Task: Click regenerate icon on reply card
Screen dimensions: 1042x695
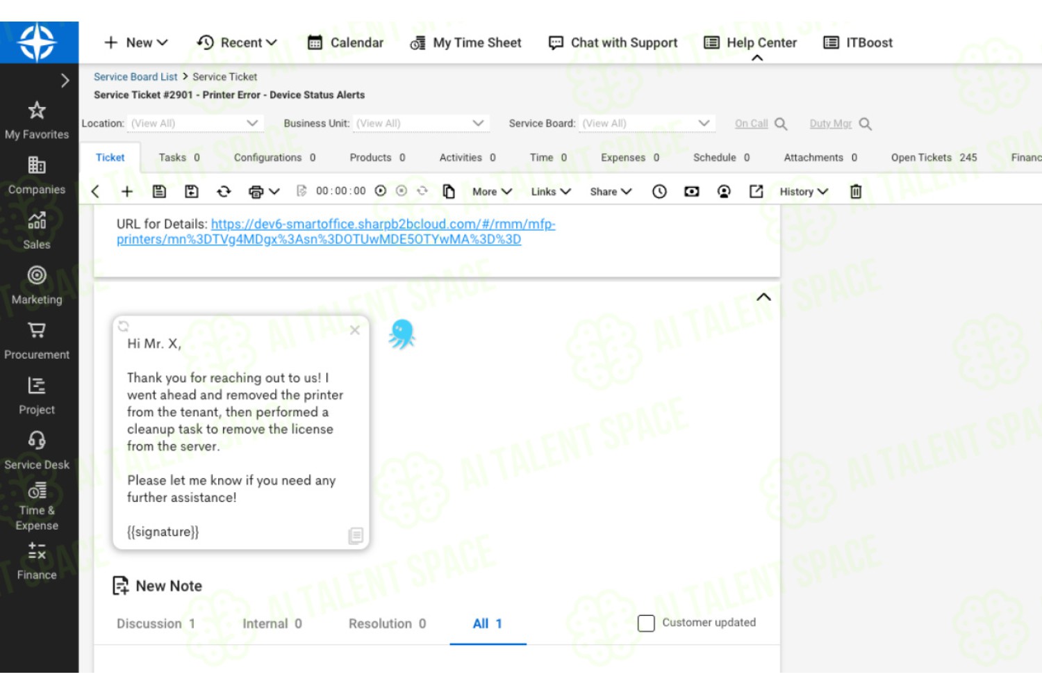Action: 124,326
